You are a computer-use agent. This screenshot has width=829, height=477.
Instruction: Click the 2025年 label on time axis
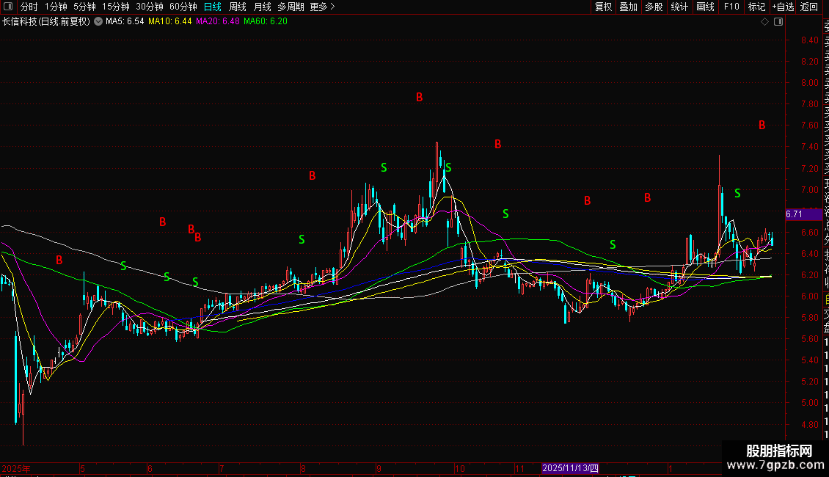pos(16,468)
